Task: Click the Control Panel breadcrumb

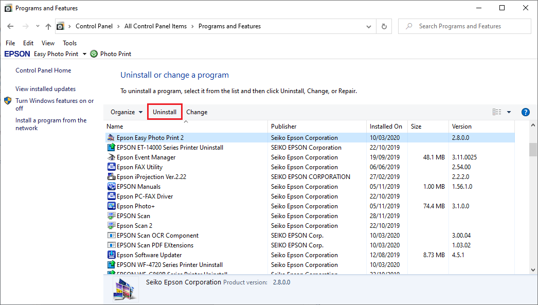Action: 94,26
